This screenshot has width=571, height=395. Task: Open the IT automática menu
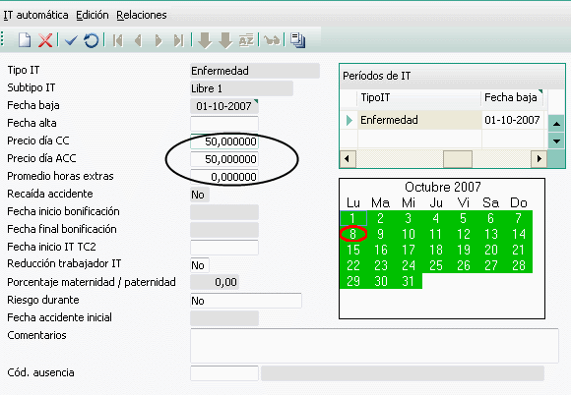[x=35, y=15]
